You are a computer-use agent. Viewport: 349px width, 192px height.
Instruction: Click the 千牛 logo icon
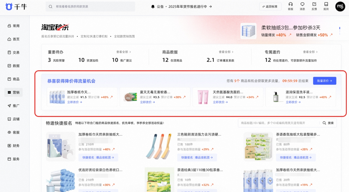pos(9,6)
